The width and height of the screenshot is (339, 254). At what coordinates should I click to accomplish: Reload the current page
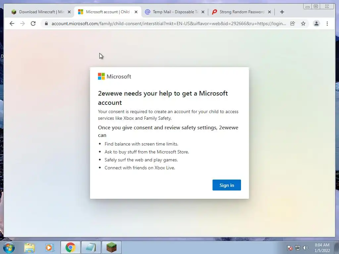pyautogui.click(x=33, y=23)
